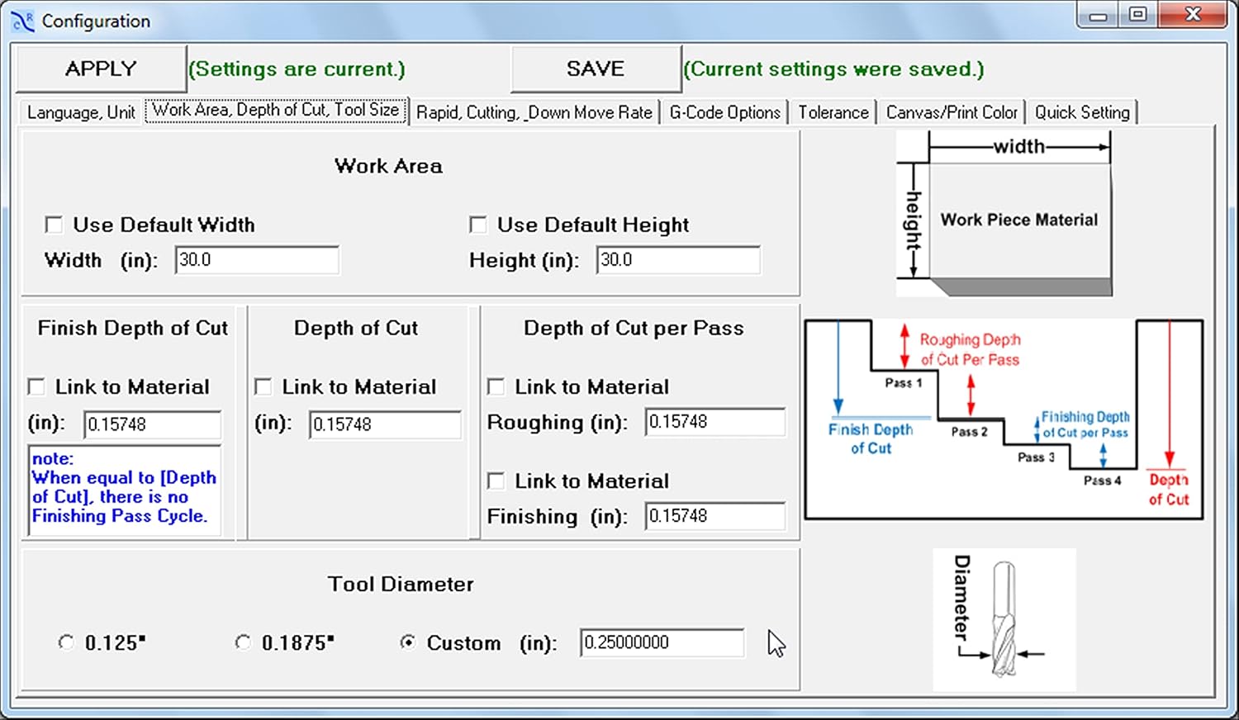The width and height of the screenshot is (1239, 720).
Task: Minimize the Configuration window
Action: (1098, 15)
